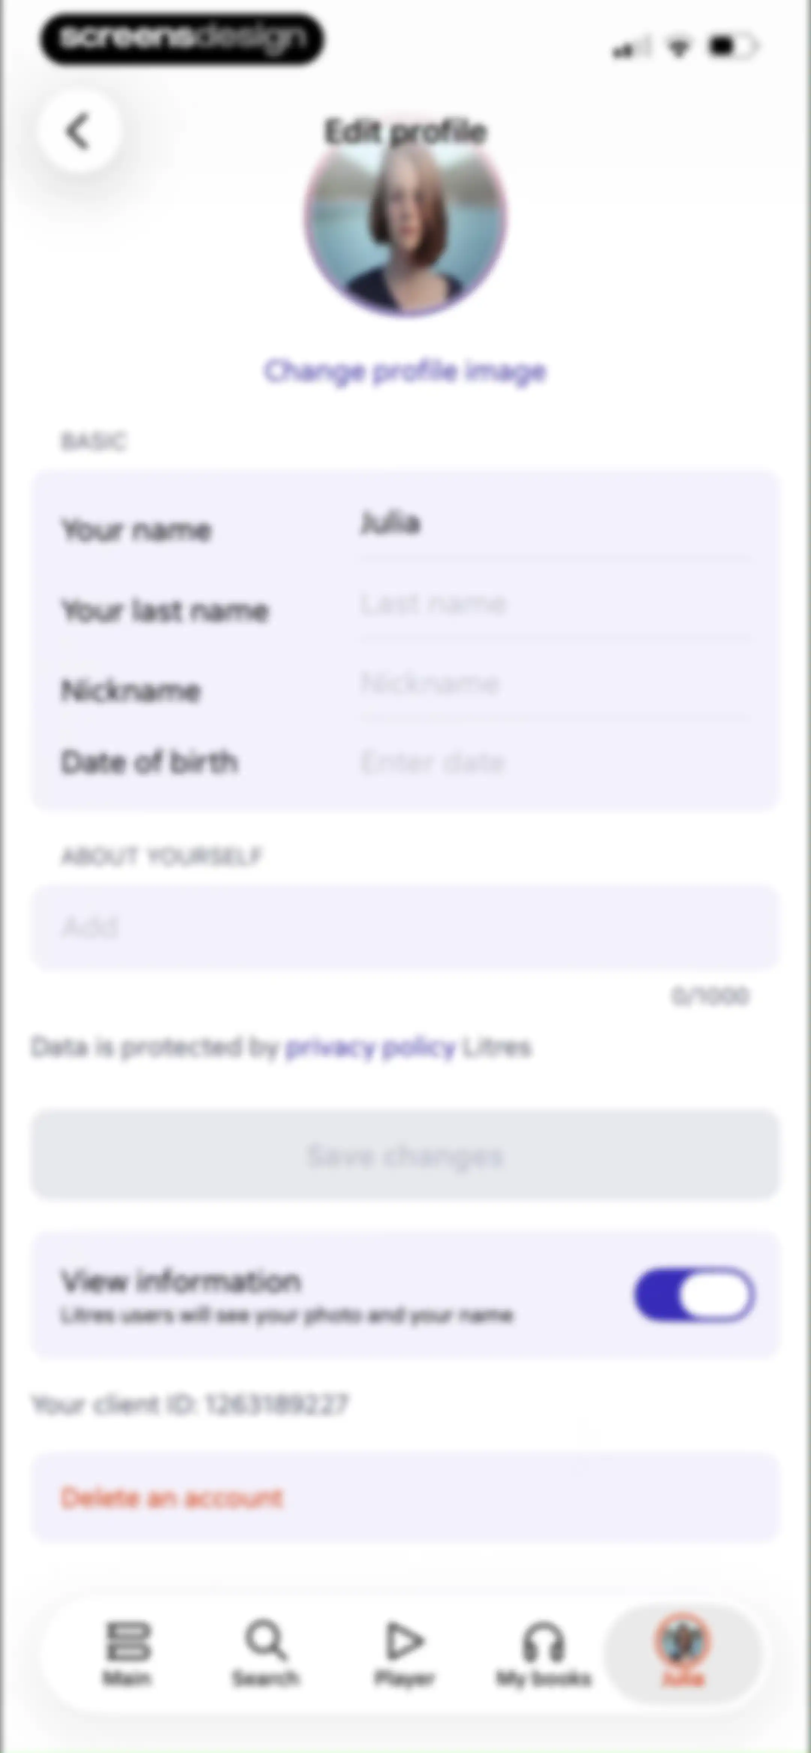This screenshot has height=1753, width=811.
Task: Click Change profile image link
Action: point(405,372)
